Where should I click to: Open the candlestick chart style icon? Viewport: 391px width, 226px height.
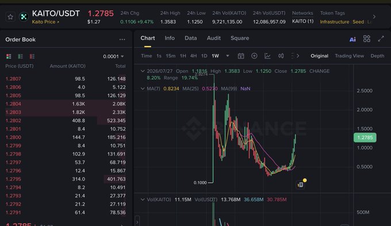click(x=281, y=56)
